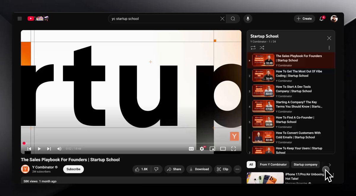Viewport: 356px width, 196px height.
Task: Open Starting A Company? The Key Terms video
Action: click(x=291, y=106)
